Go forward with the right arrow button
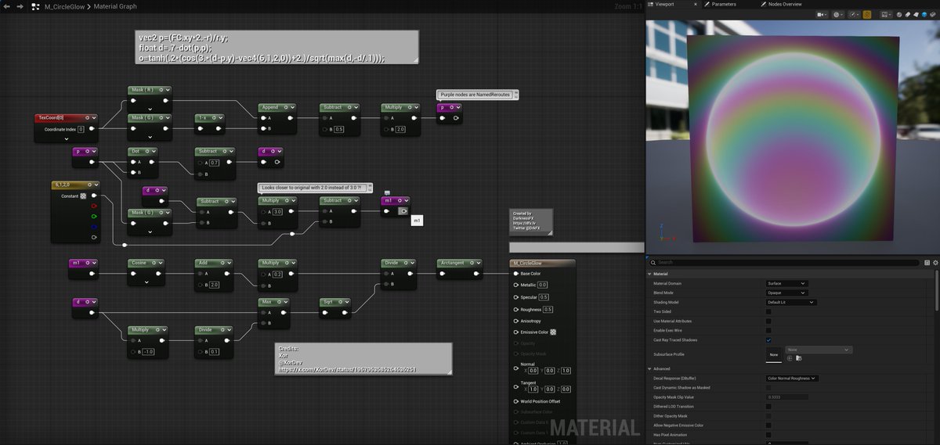940x445 pixels. pos(20,6)
